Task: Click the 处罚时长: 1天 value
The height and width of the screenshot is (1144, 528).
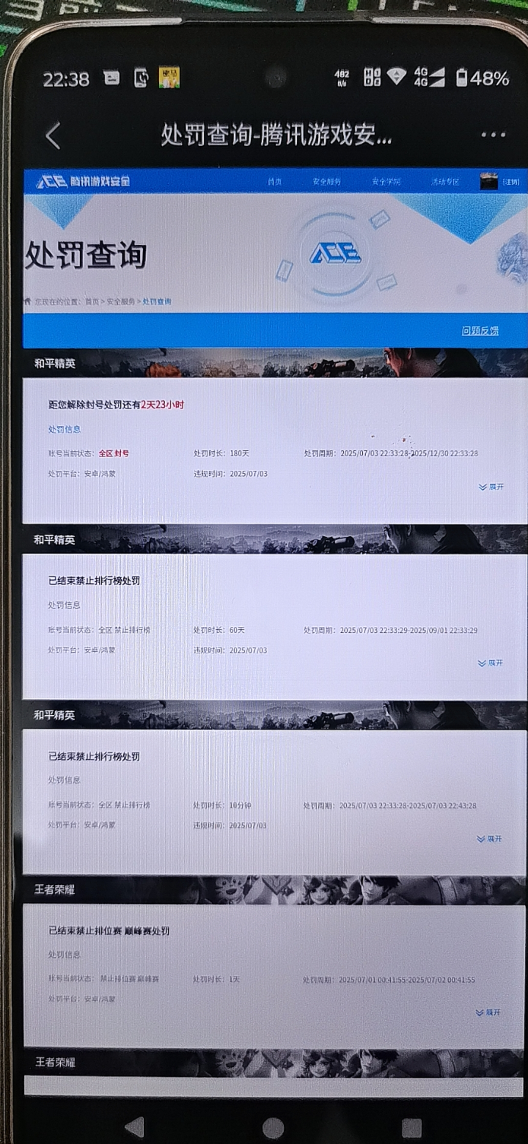Action: [216, 979]
